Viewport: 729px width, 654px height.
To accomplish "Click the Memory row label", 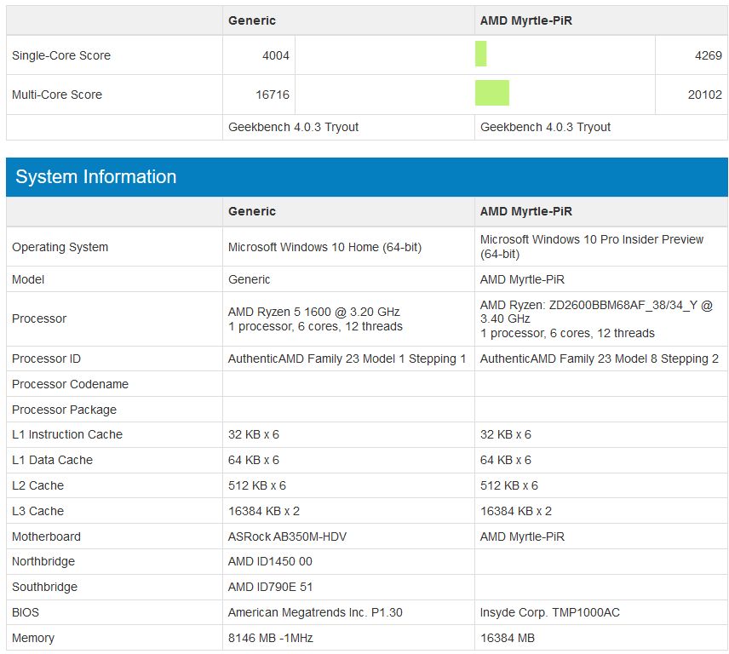I will tap(33, 638).
